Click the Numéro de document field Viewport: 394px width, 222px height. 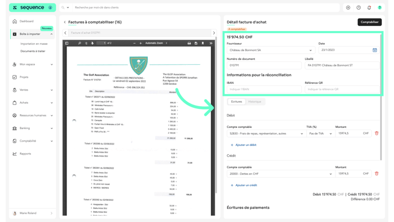pyautogui.click(x=264, y=65)
